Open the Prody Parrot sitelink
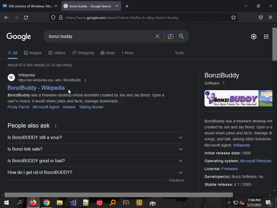This screenshot has height=208, width=277. [x=18, y=107]
